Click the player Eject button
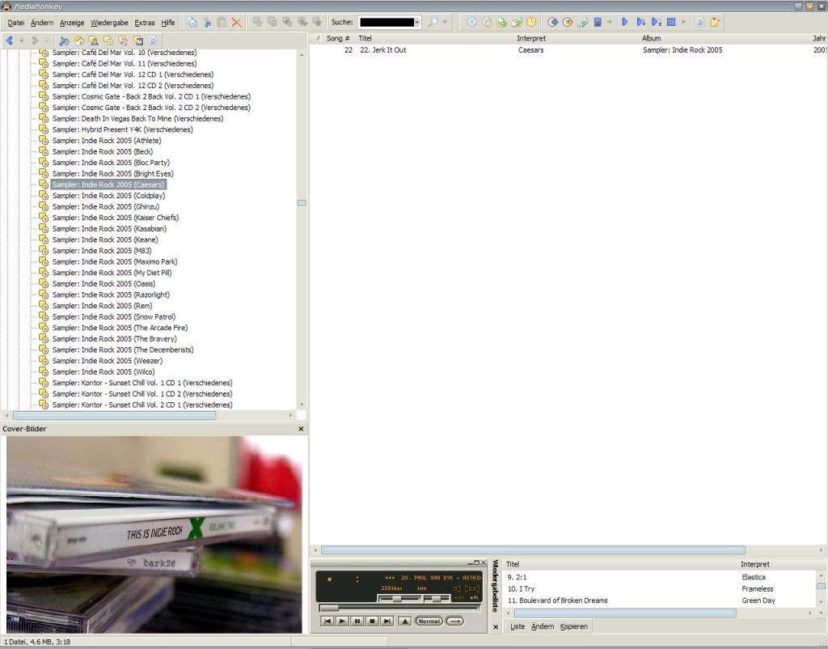 (404, 621)
